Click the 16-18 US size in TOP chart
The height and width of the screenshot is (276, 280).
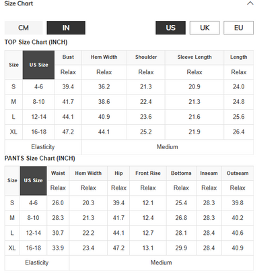39,132
